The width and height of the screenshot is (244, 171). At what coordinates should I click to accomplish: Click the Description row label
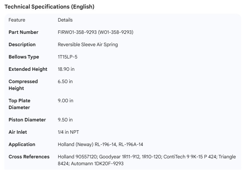[x=22, y=44]
